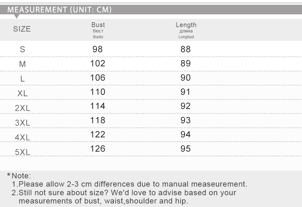302x207 pixels.
Task: Click length value 95 for size 5XL
Action: (185, 148)
